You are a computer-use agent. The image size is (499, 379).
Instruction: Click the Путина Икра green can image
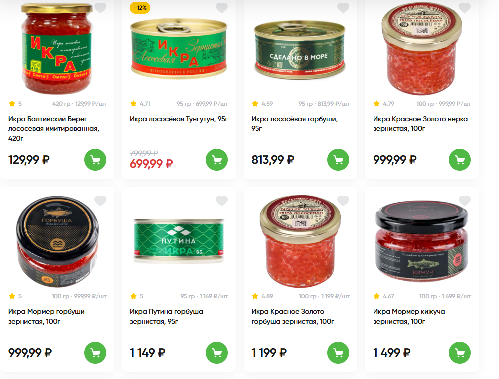click(179, 241)
